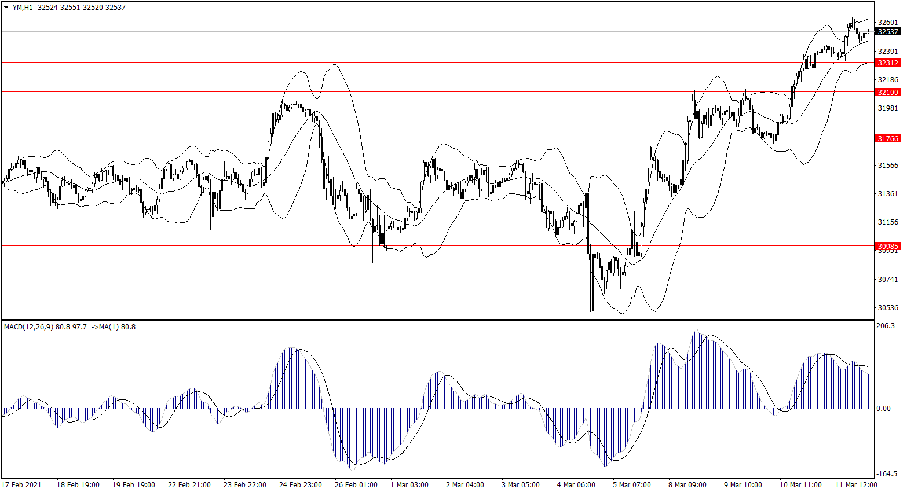The width and height of the screenshot is (907, 492).
Task: Click the ->MA(1) 80.8 signal label
Action: [114, 327]
